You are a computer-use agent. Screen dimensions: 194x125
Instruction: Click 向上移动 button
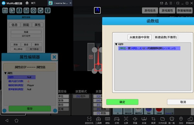click(18, 49)
